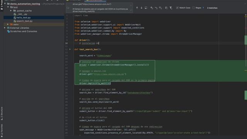Screen dimensions: 247x139
Task: Enable the Regex checkbox
Action: (x=193, y=8)
